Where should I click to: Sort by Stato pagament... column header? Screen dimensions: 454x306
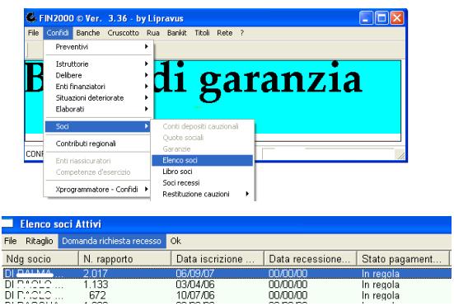(x=403, y=259)
